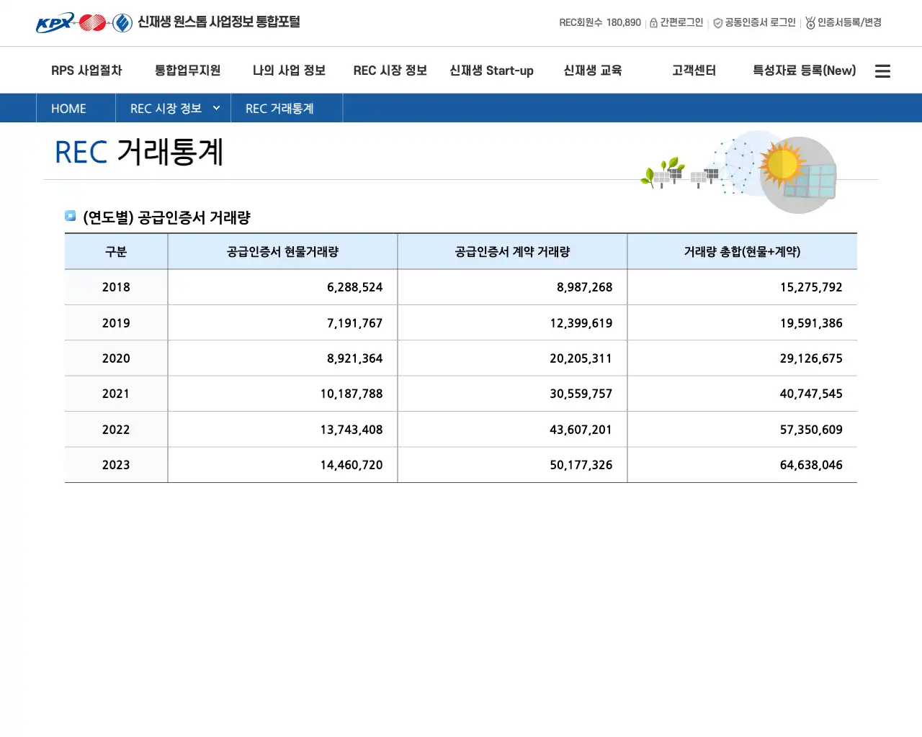The width and height of the screenshot is (922, 737).
Task: Select the 2018 row label
Action: pyautogui.click(x=116, y=287)
